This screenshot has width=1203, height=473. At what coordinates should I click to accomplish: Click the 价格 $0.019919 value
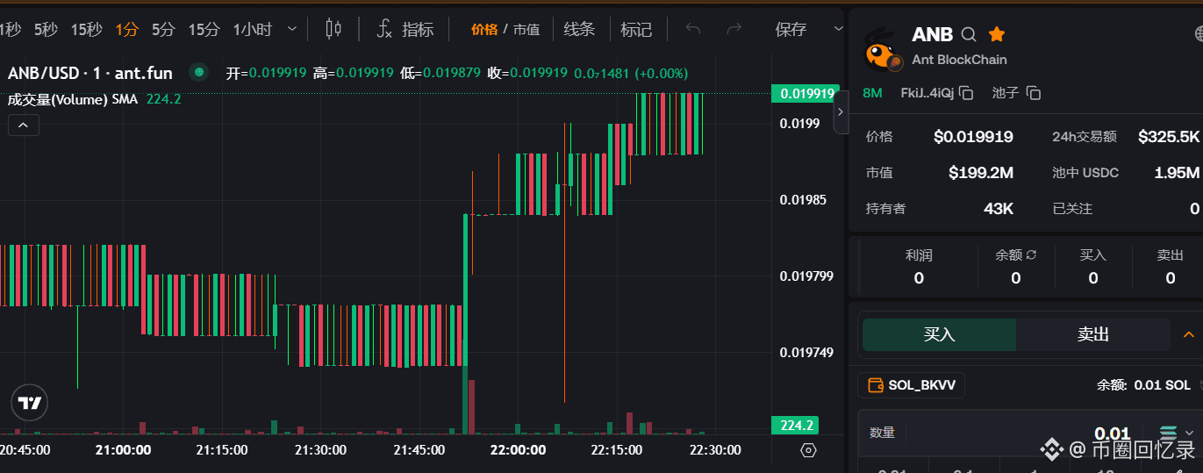pos(973,137)
